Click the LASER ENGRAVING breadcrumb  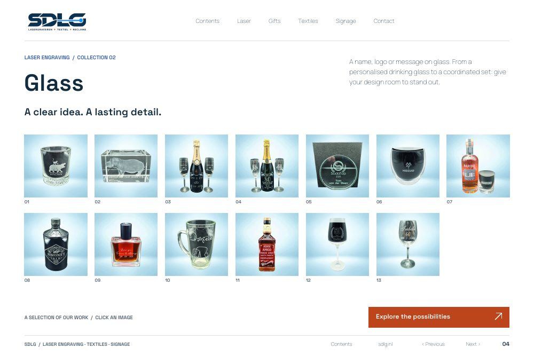pos(47,58)
